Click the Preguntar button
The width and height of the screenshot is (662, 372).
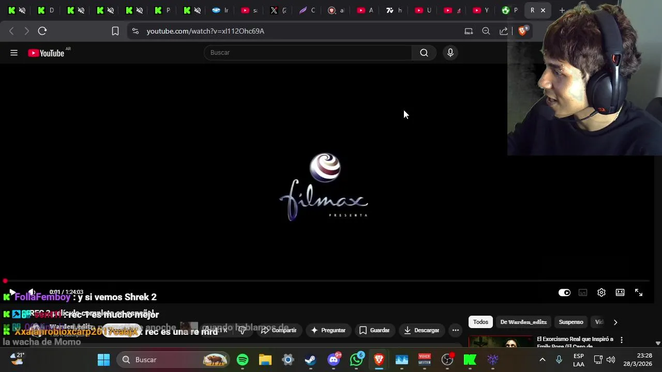[x=327, y=330]
